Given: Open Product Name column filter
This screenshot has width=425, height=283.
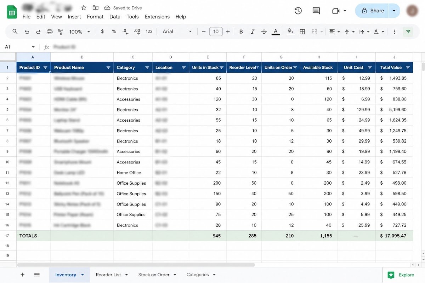Looking at the screenshot, I should point(108,68).
